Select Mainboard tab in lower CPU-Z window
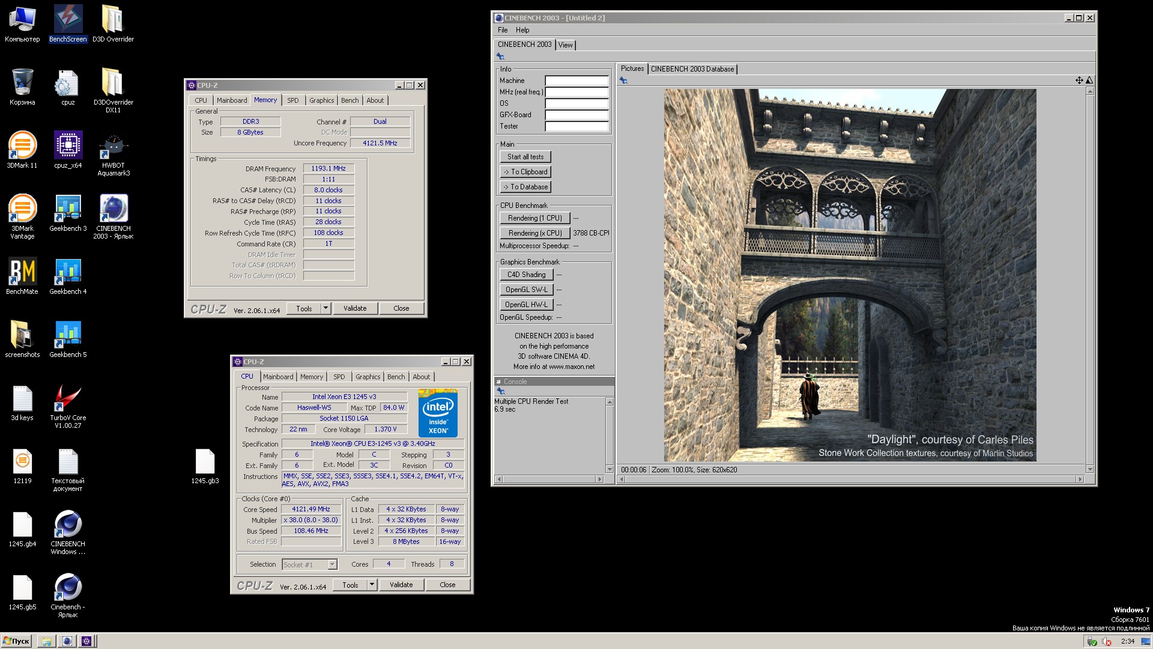Screen dimensions: 1153x649 tap(278, 377)
